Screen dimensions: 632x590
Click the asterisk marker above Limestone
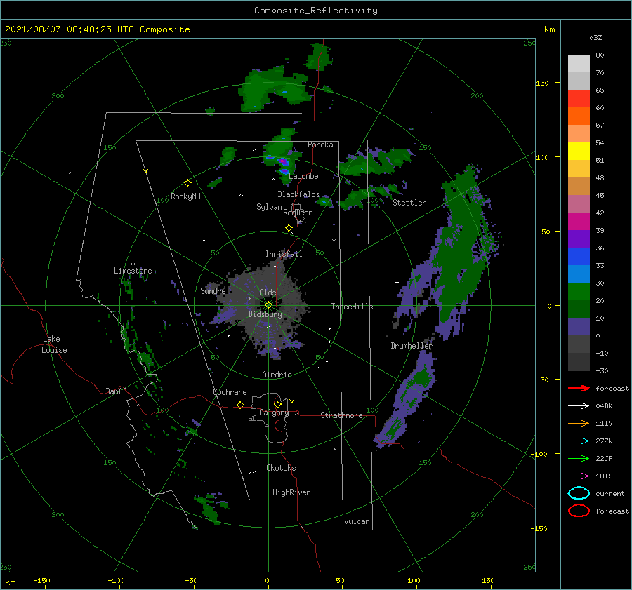tap(133, 264)
